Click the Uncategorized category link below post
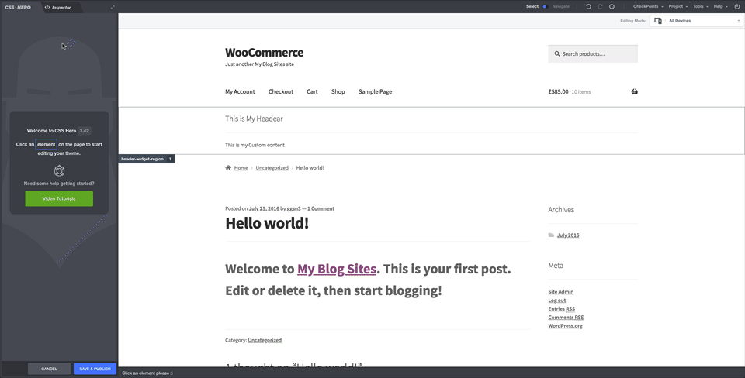This screenshot has width=745, height=378. tap(265, 340)
